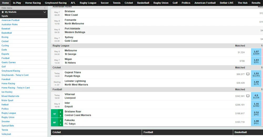Image resolution: width=263 pixels, height=137 pixels.
Task: Collapse sidebar with Hide menu arrow
Action: tap(45, 8)
